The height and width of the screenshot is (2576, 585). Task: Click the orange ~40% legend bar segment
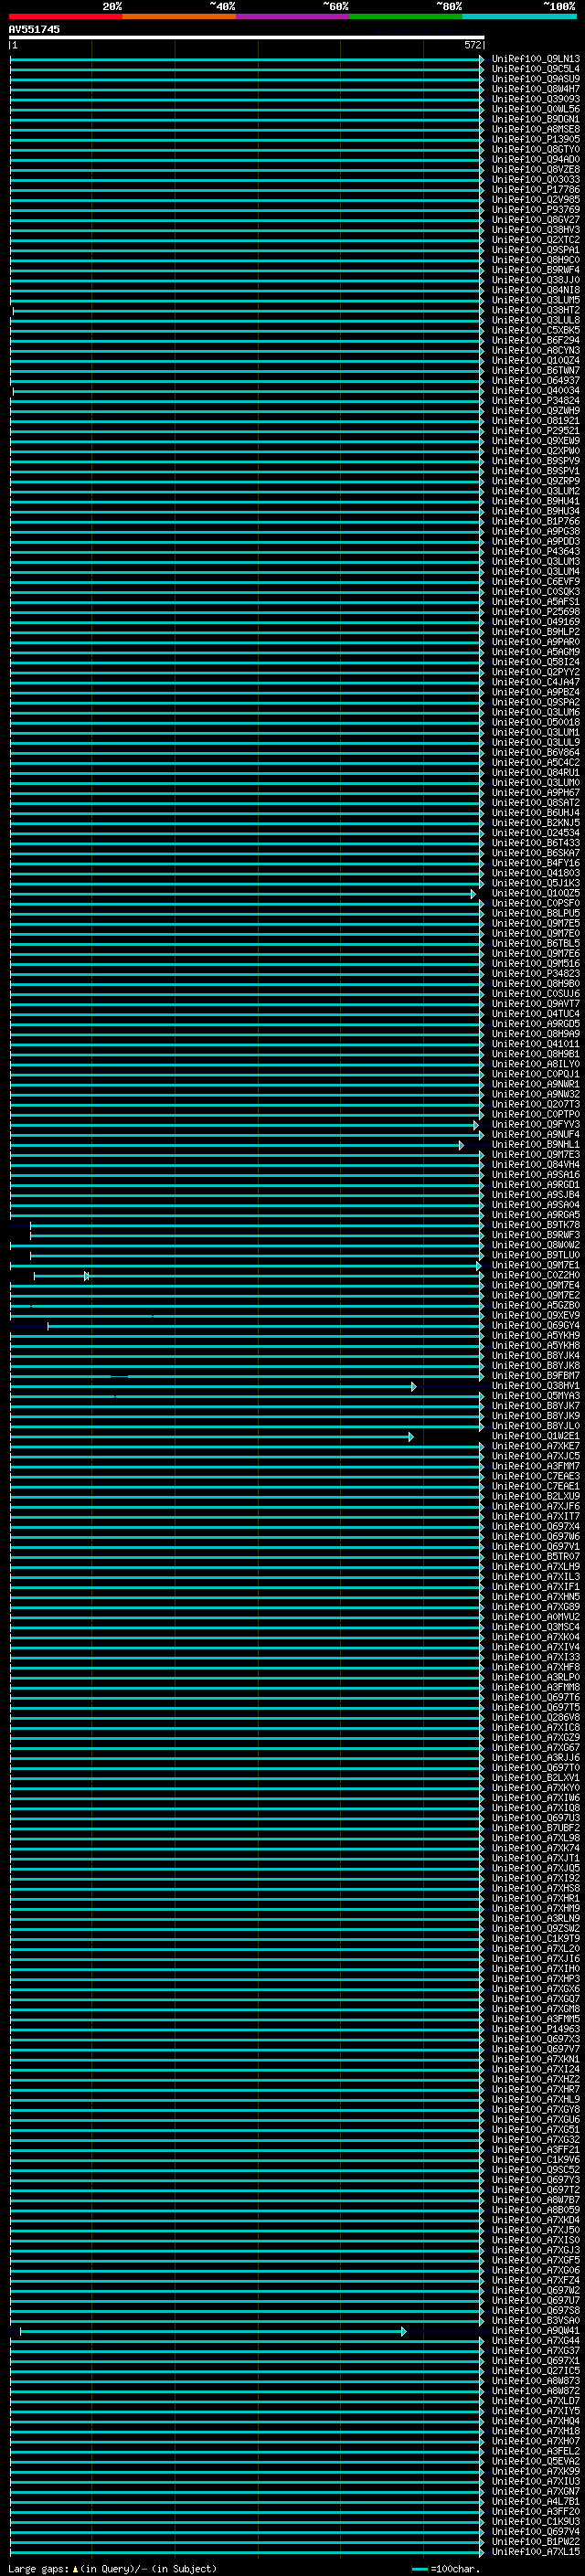pyautogui.click(x=179, y=16)
